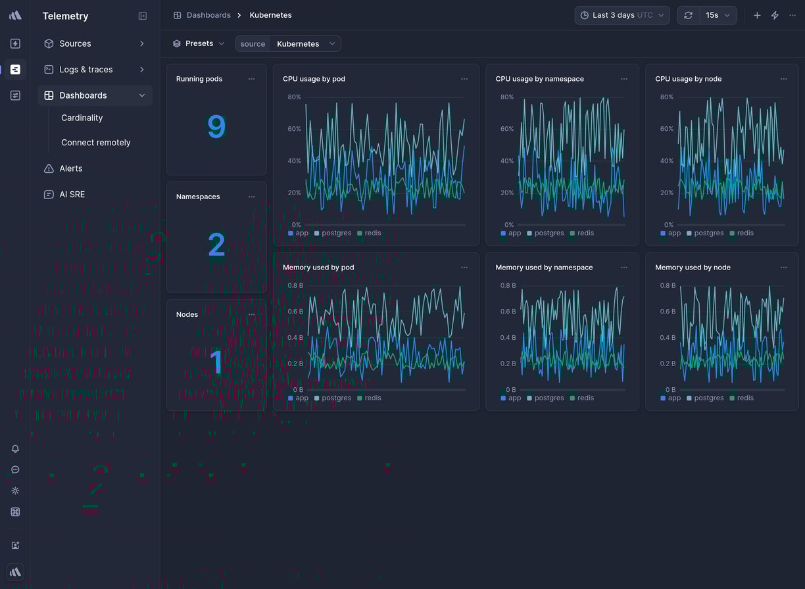Open the Presets button
This screenshot has height=589, width=805.
click(x=199, y=43)
